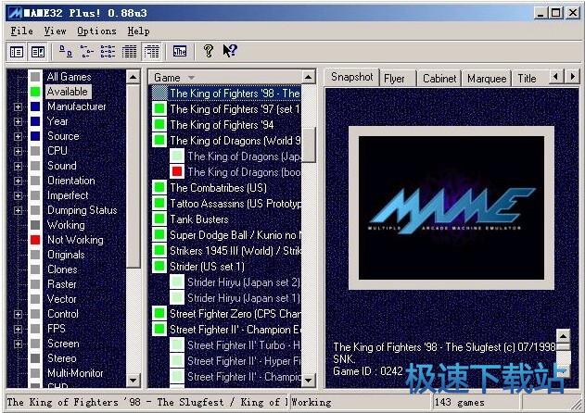Click game list scroll down arrow
This screenshot has height=413, width=585.
pos(308,381)
